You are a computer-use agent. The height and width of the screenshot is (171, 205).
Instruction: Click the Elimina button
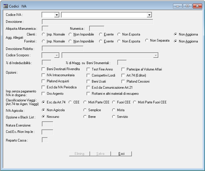tap(79, 154)
